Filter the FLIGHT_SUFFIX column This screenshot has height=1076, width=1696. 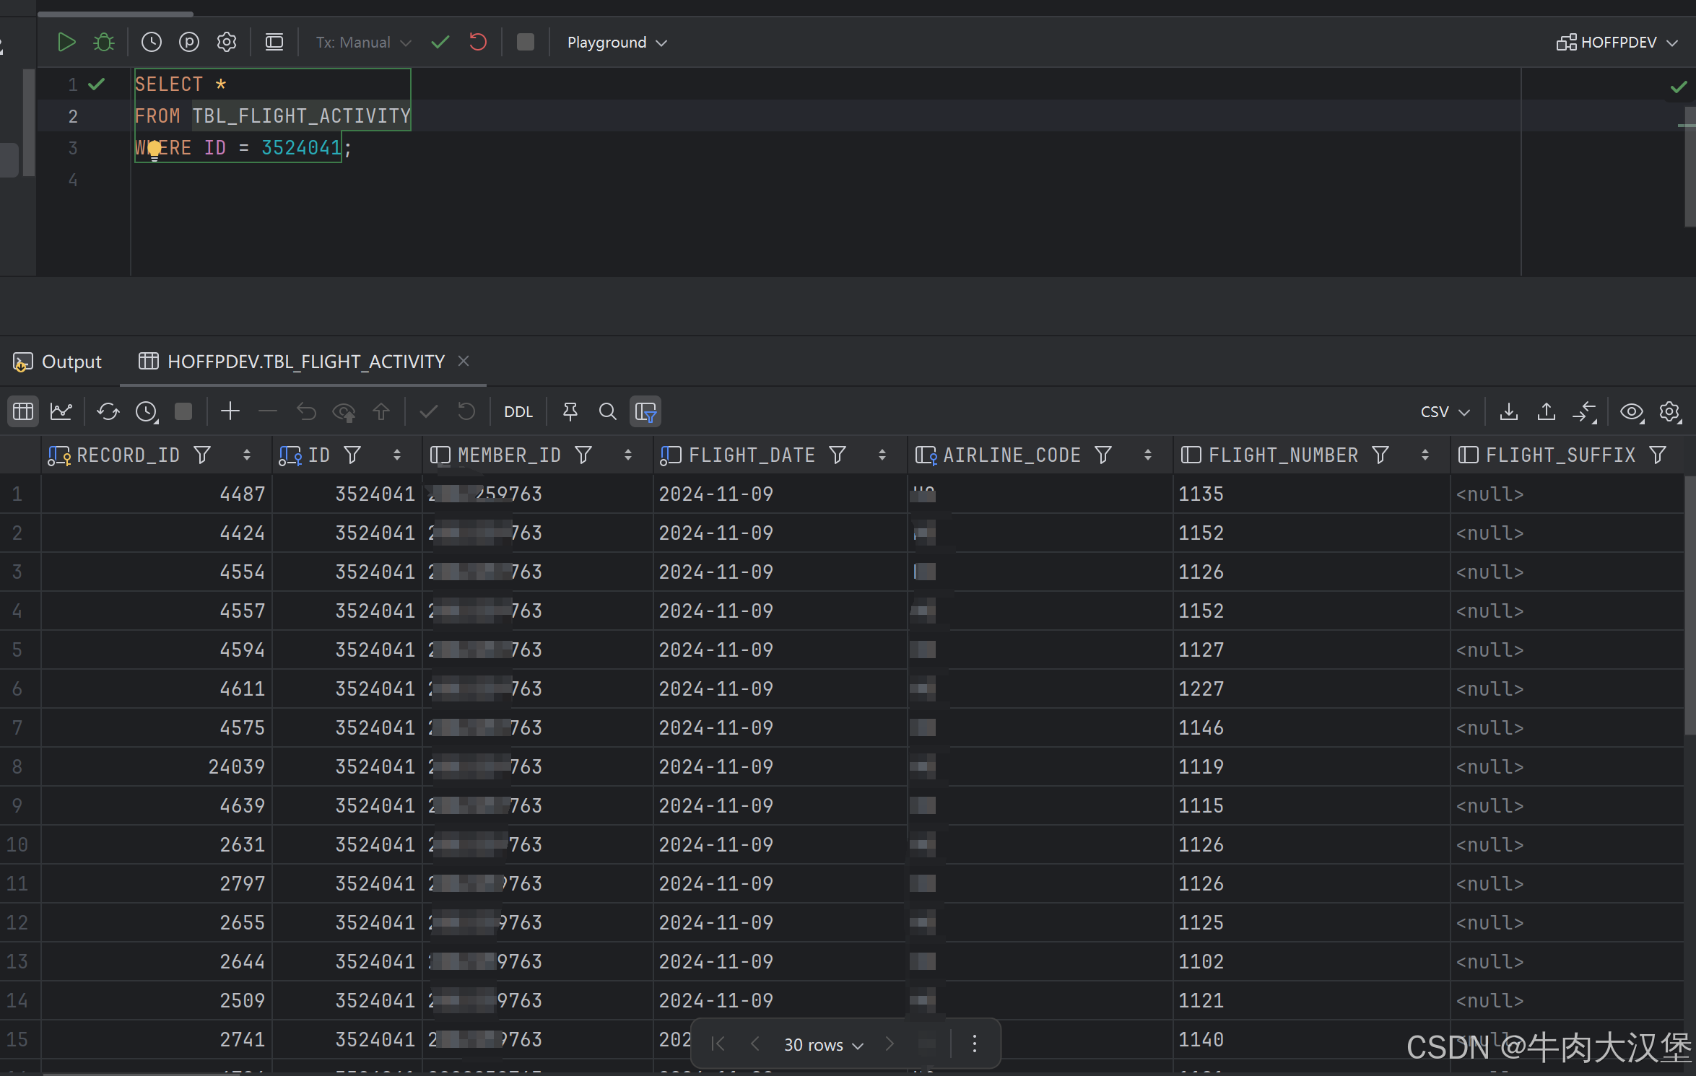(x=1658, y=455)
